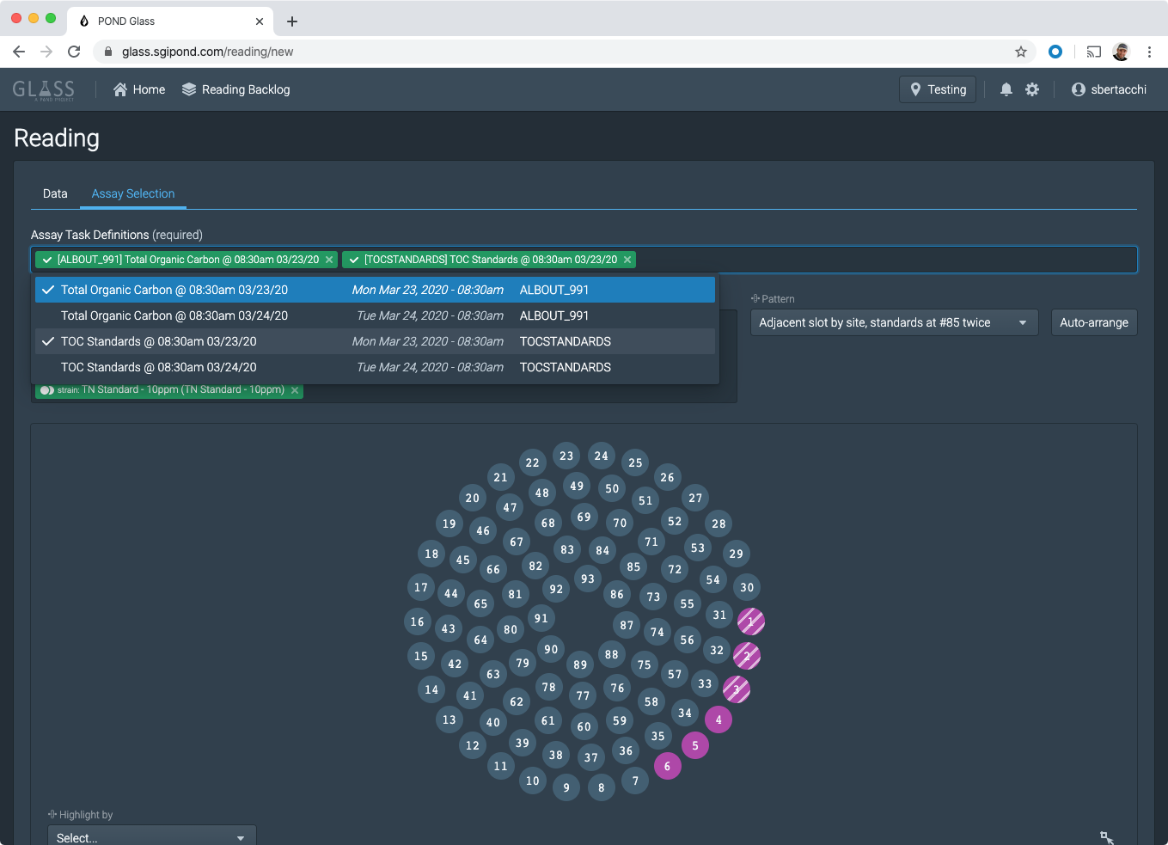The height and width of the screenshot is (845, 1168).
Task: Click the Home icon in the navbar
Action: pyautogui.click(x=122, y=89)
